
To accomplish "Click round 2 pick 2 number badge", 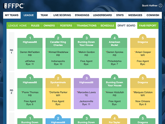I will coord(58,78).
